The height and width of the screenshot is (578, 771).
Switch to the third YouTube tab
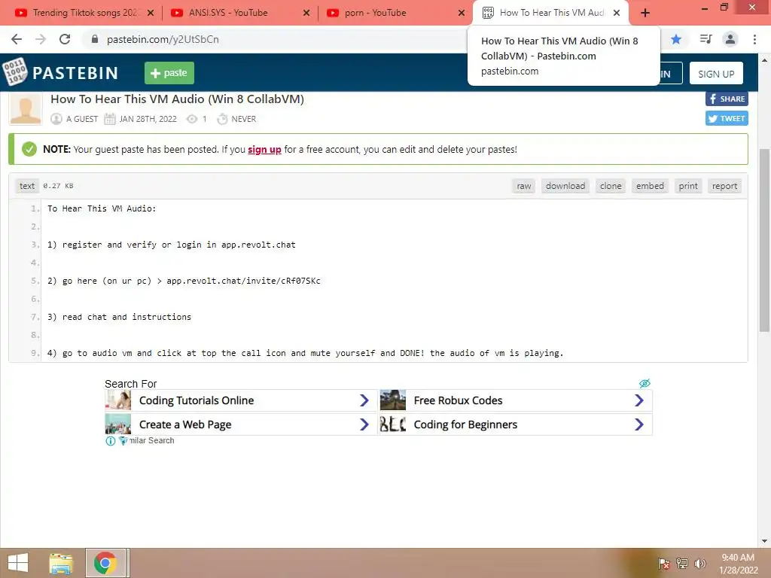(x=395, y=13)
